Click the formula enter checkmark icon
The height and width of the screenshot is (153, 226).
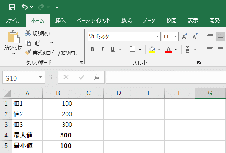tap(81, 78)
